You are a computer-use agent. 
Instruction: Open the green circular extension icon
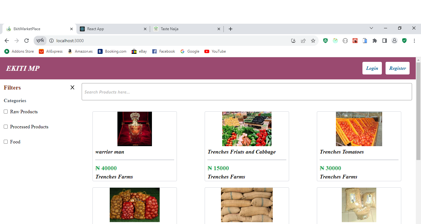click(x=335, y=41)
